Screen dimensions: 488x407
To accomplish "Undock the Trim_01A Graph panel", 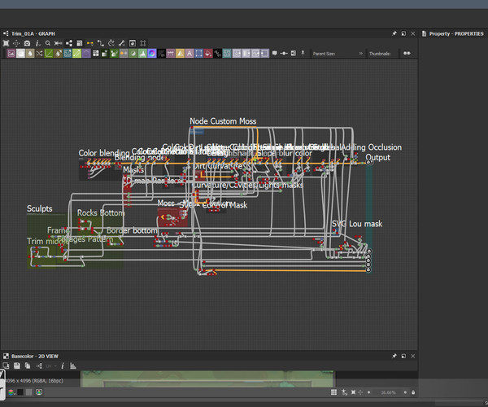I will pyautogui.click(x=403, y=33).
